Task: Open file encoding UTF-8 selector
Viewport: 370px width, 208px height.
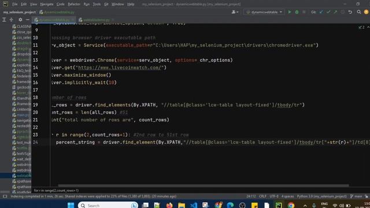Action: coord(274,196)
